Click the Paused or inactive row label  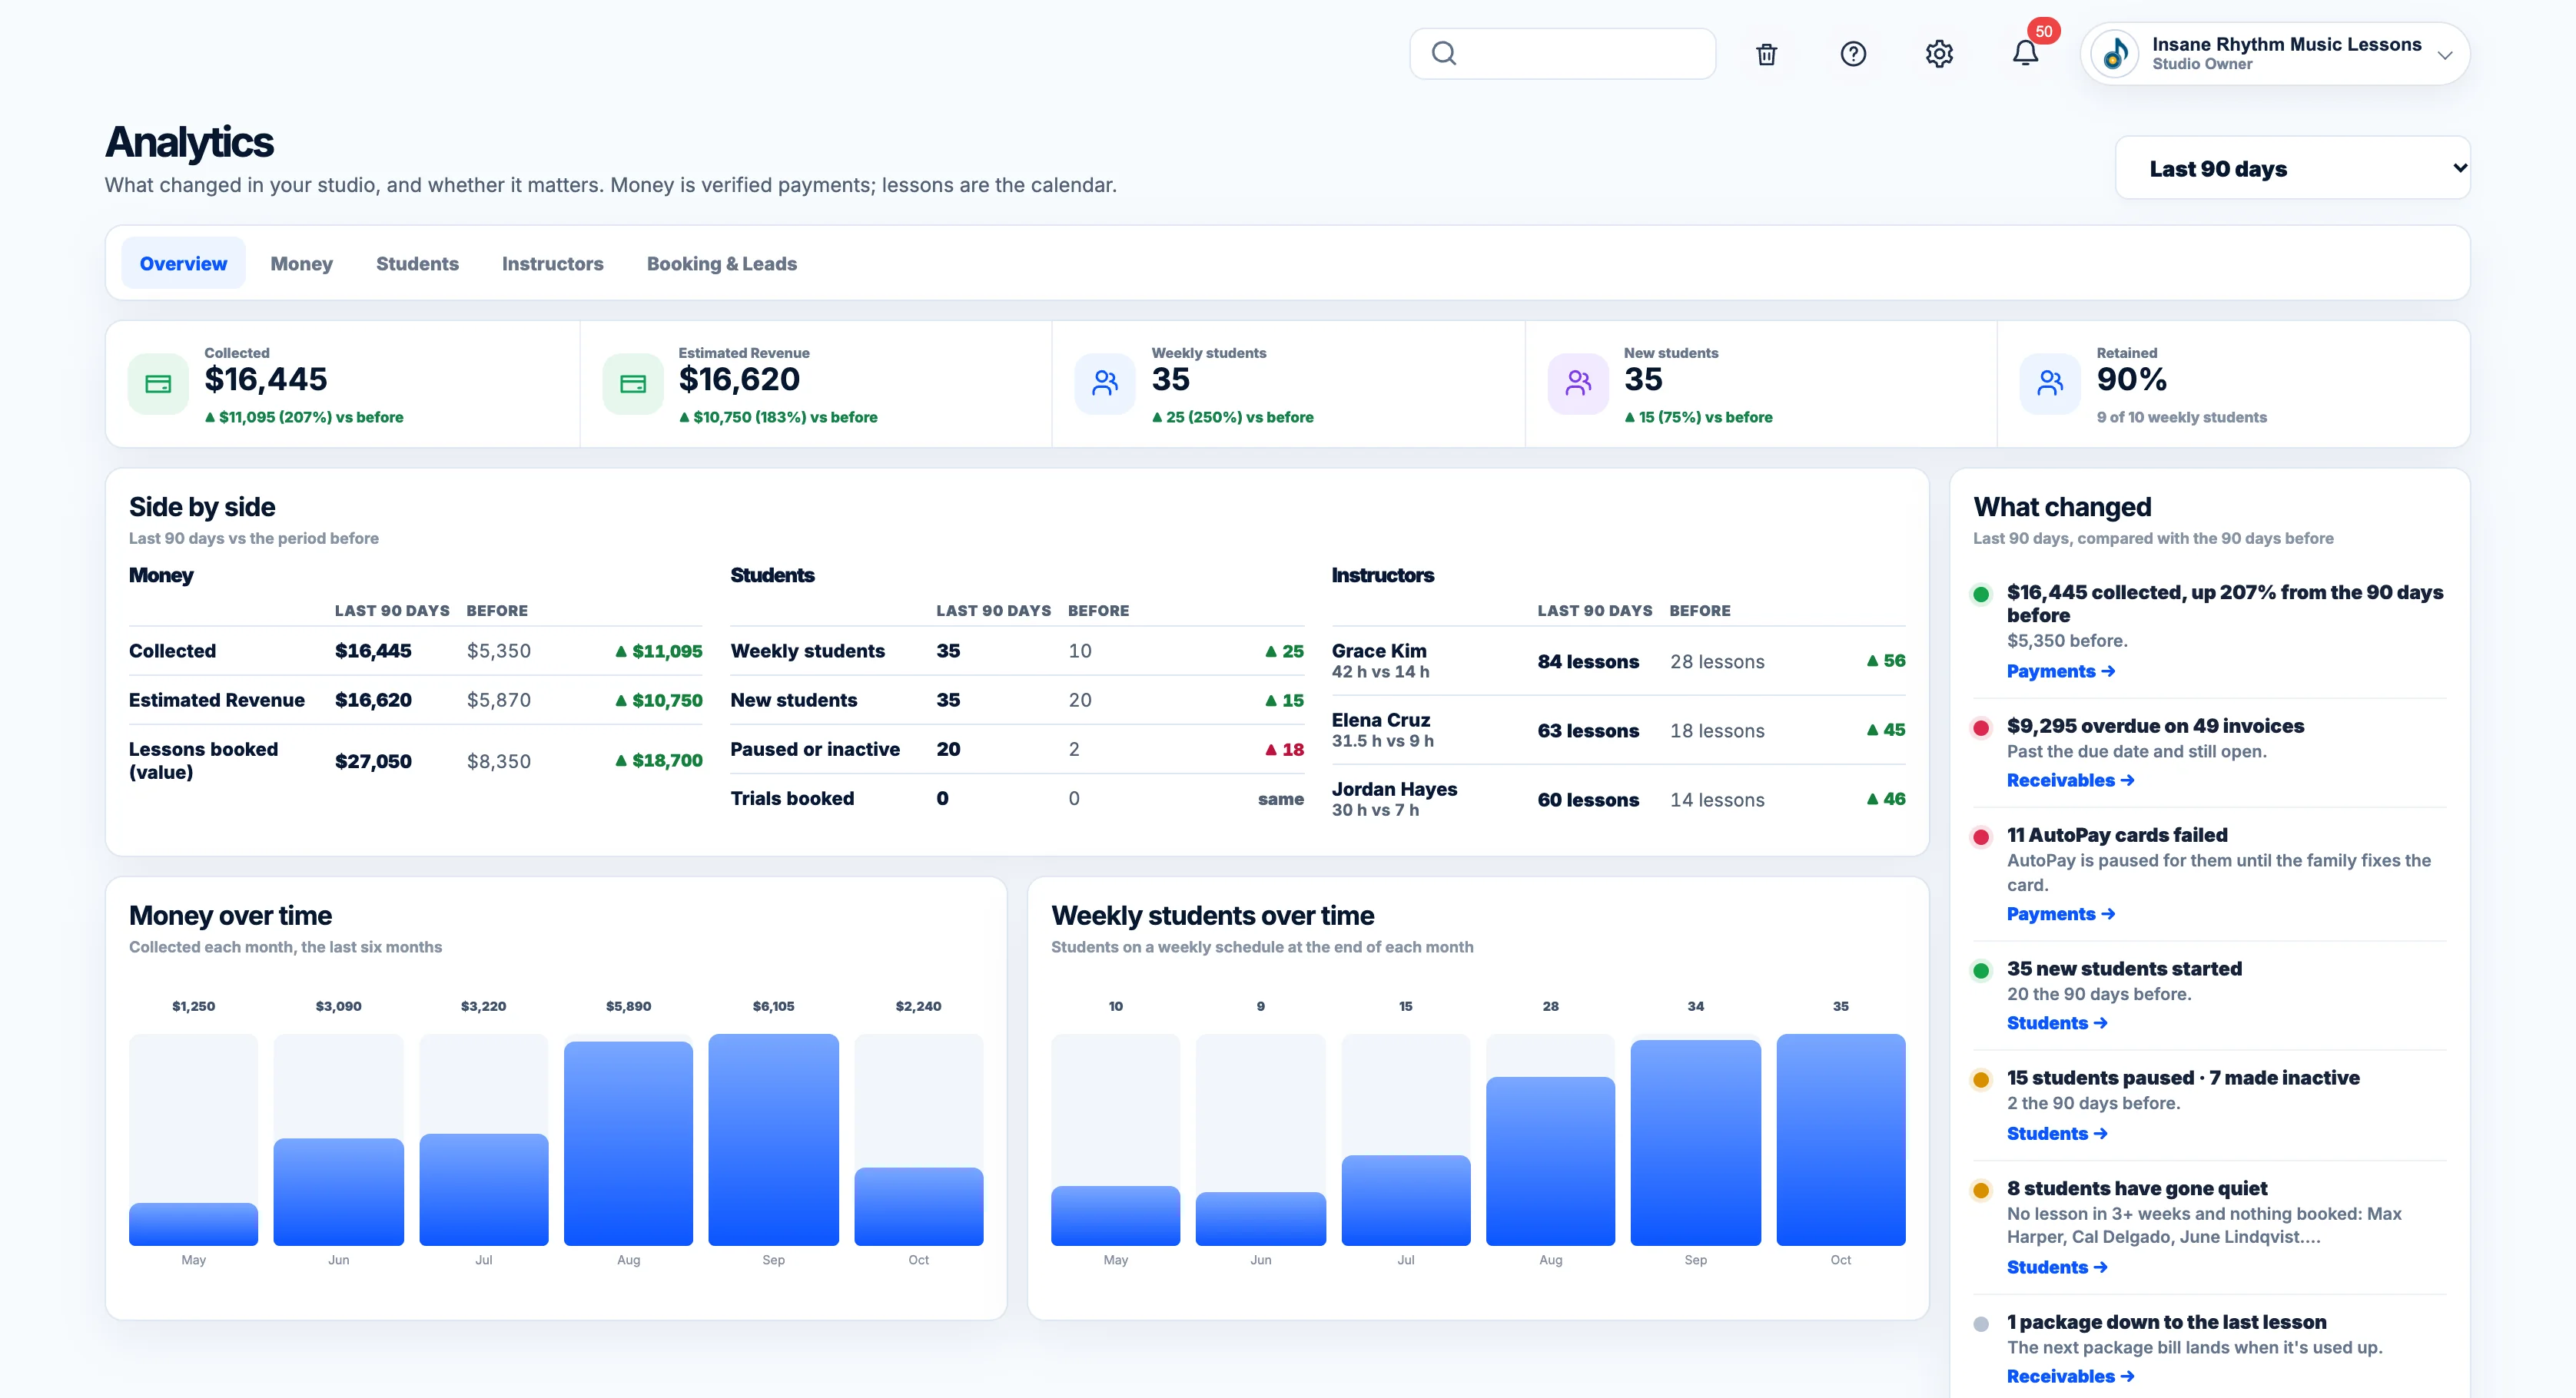coord(815,750)
